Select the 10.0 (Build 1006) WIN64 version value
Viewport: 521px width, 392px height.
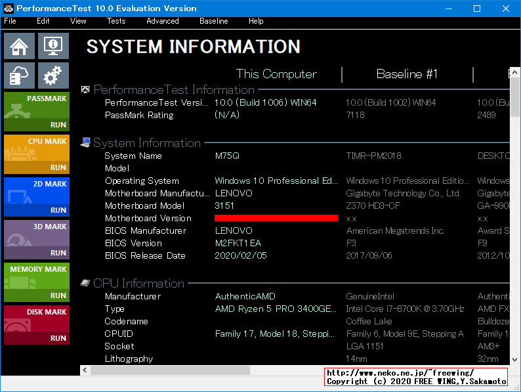click(x=266, y=102)
